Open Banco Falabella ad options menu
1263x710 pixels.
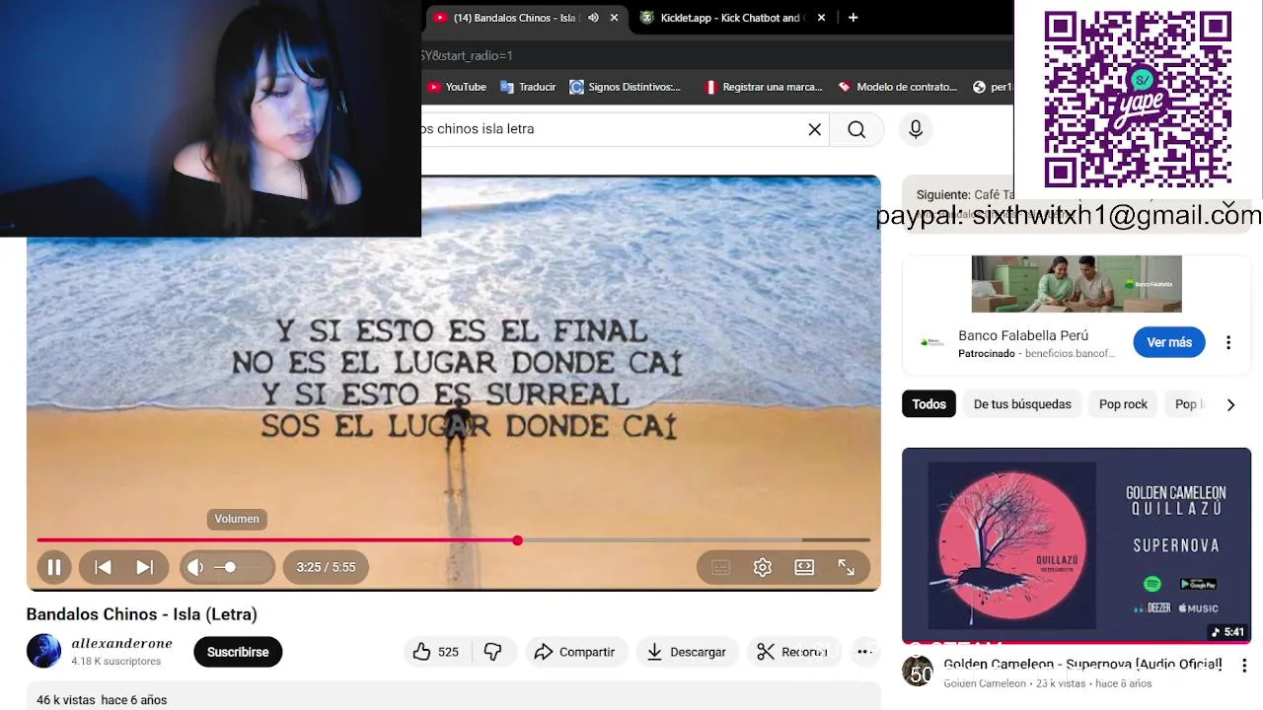[x=1228, y=342]
